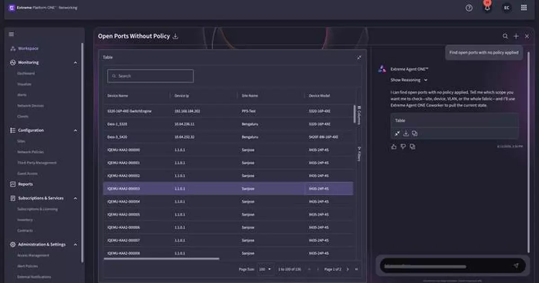This screenshot has width=539, height=283.
Task: Open Subscriptions & Licensing
Action: point(37,209)
